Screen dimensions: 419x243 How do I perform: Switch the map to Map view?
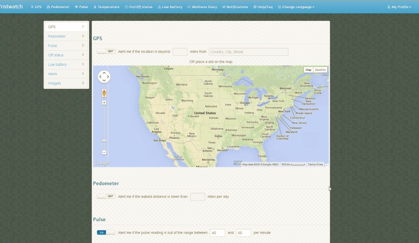pos(309,70)
